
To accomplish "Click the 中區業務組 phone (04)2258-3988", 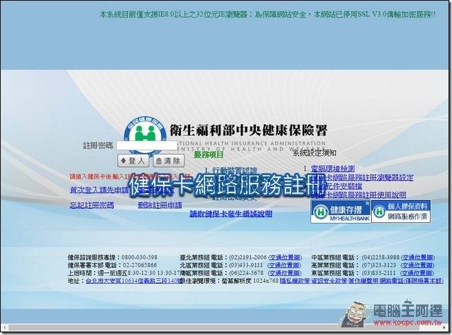I will [381, 257].
